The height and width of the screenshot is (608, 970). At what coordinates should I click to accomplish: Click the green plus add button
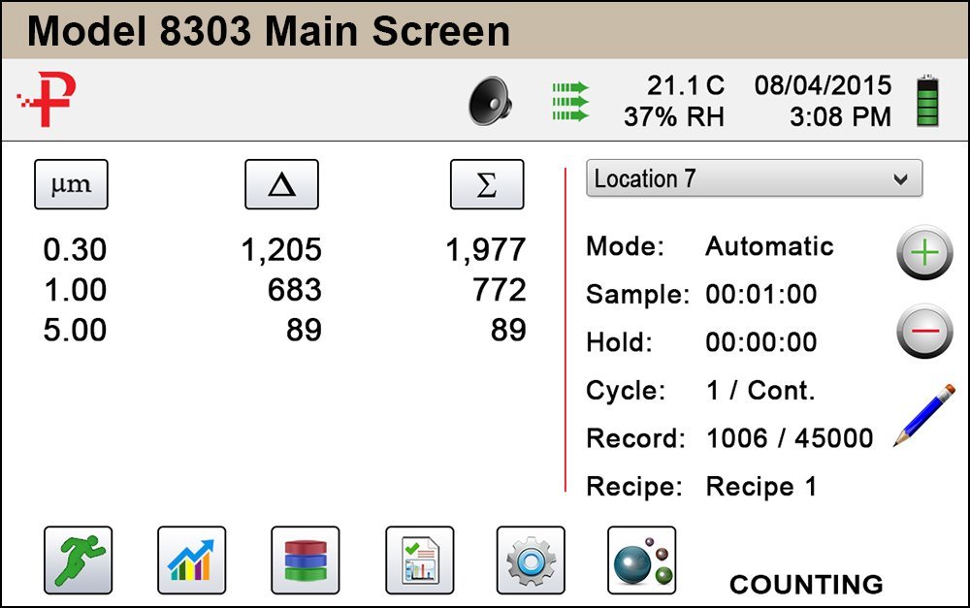(x=922, y=254)
